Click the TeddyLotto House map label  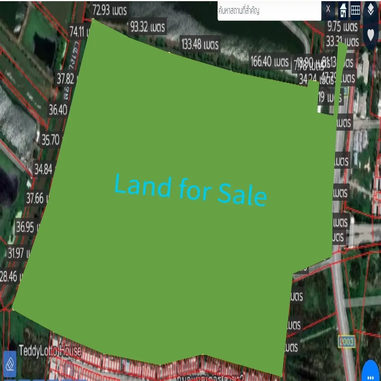(50, 351)
